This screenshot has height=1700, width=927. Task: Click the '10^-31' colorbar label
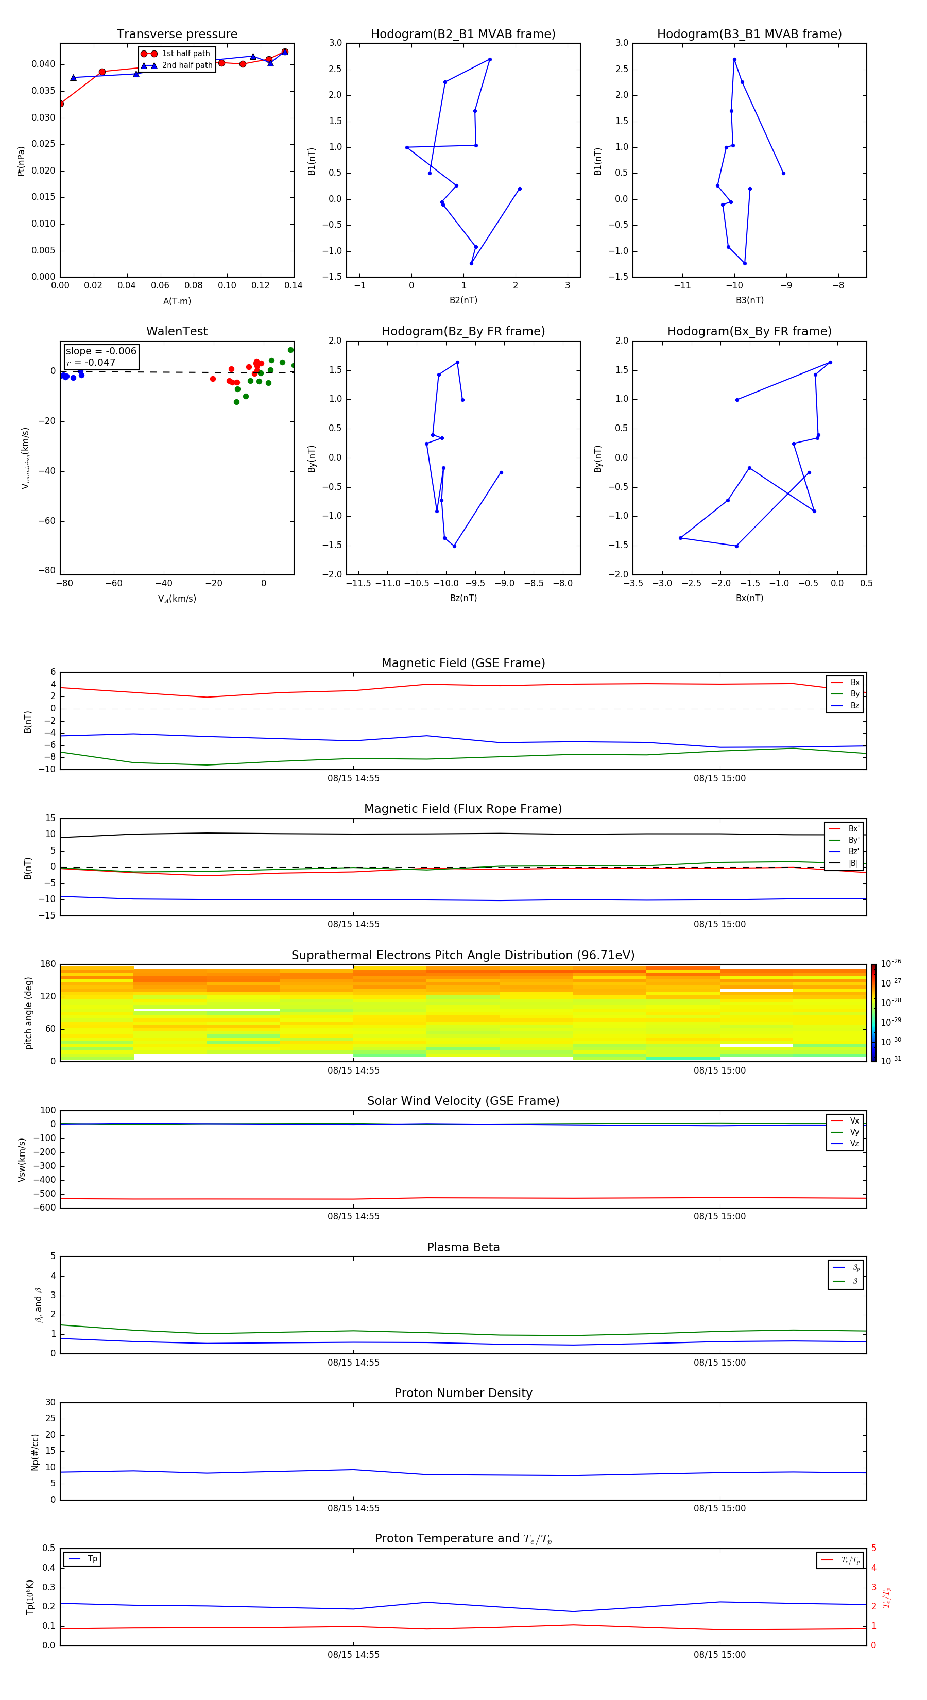[891, 1061]
